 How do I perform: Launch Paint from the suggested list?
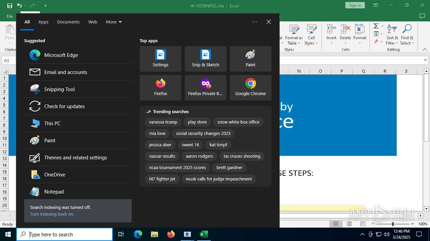coord(78,140)
